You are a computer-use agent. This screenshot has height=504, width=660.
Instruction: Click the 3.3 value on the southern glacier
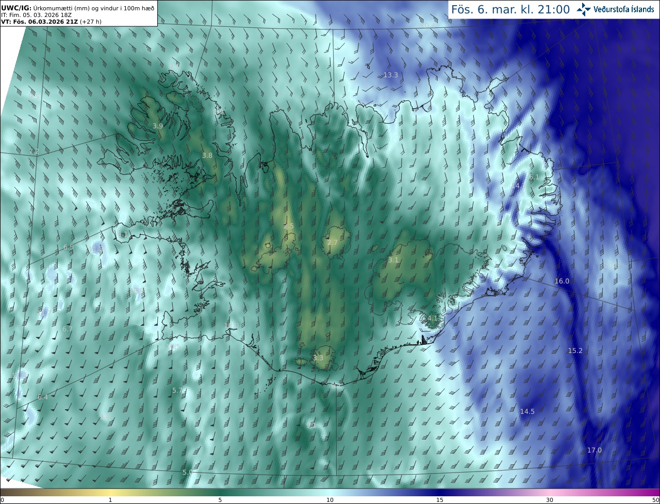(x=318, y=358)
